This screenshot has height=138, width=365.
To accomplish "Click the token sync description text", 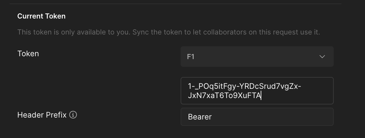I will point(169,32).
